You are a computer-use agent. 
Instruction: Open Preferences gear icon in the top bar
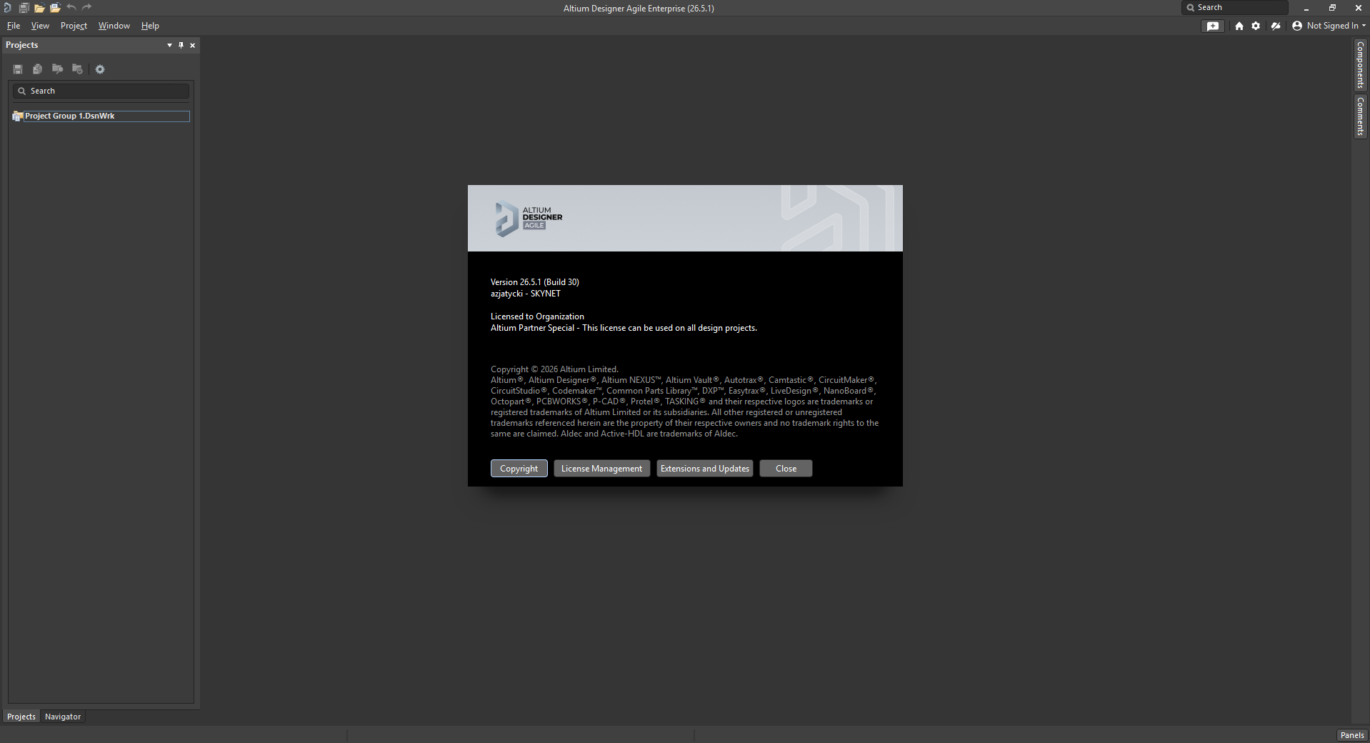click(x=1256, y=26)
